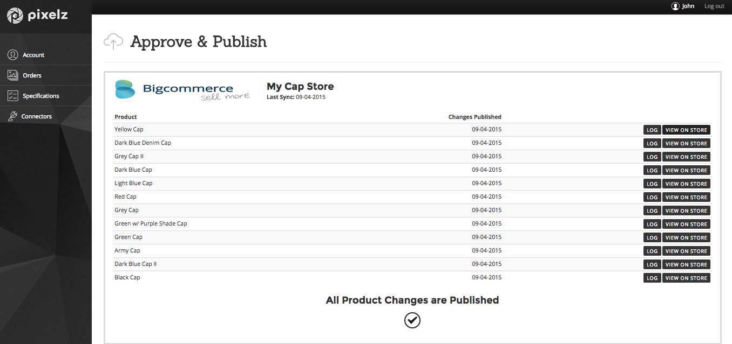
Task: Select the Grey Cap II product row
Action: [x=129, y=157]
